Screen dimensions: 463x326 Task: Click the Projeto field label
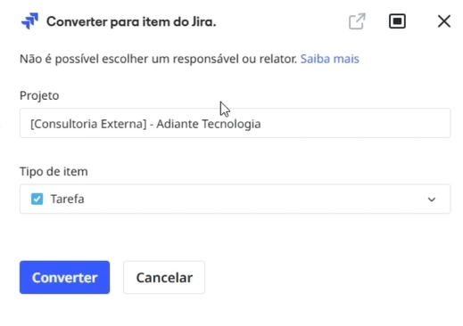(39, 95)
